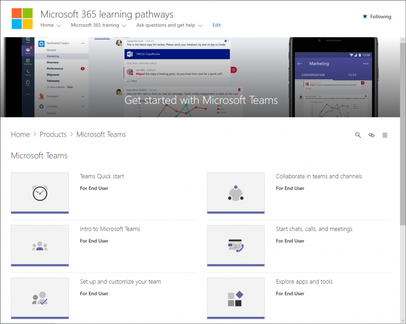The height and width of the screenshot is (324, 406).
Task: Expand the Home navigation dropdown chevron
Action: point(59,26)
